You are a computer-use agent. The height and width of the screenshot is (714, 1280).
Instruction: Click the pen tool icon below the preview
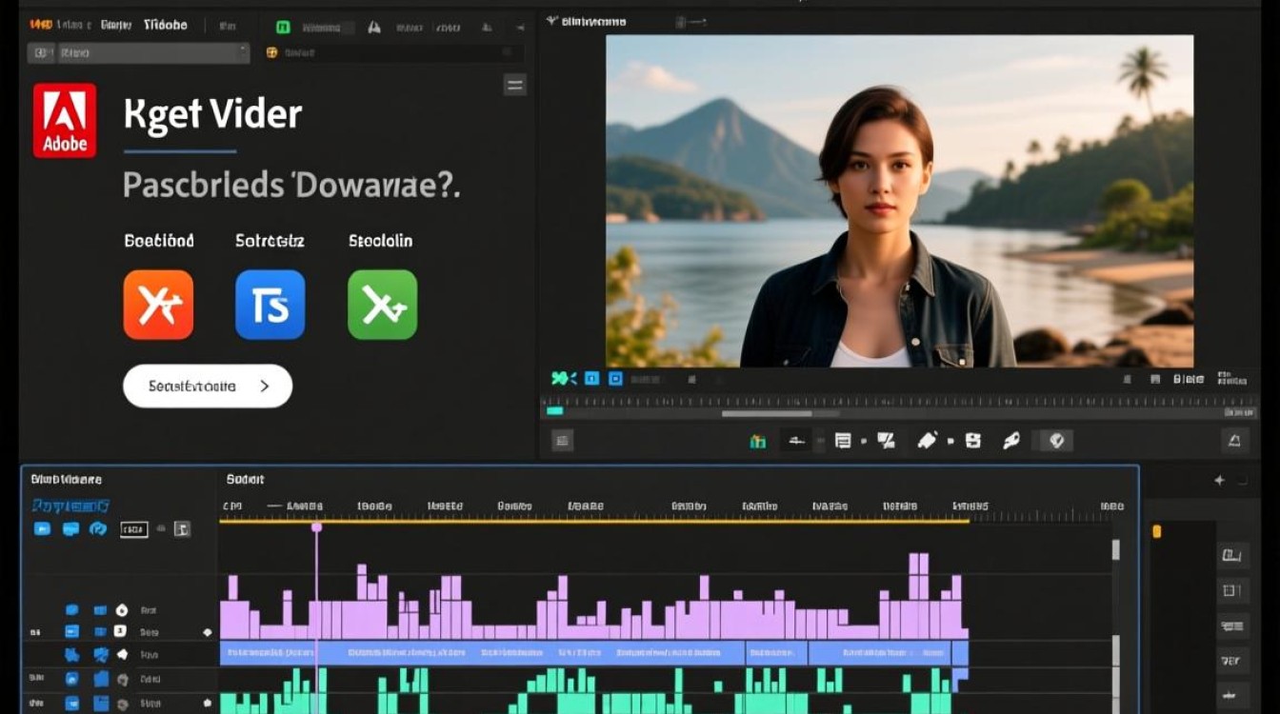point(927,440)
